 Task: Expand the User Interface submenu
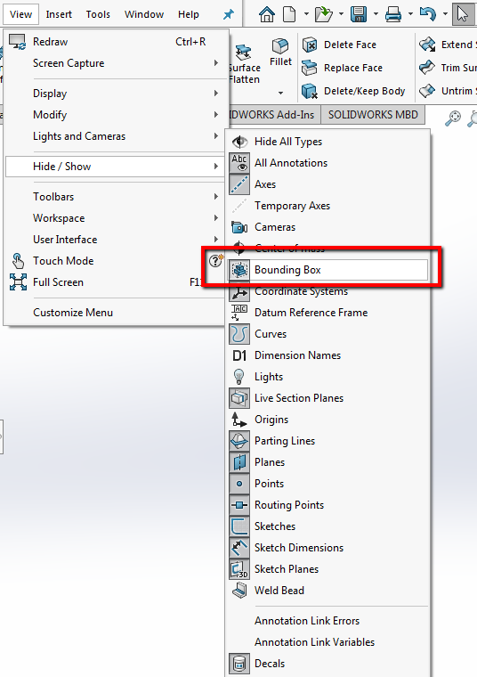115,240
